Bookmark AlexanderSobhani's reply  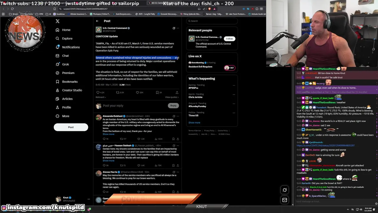click(x=173, y=139)
